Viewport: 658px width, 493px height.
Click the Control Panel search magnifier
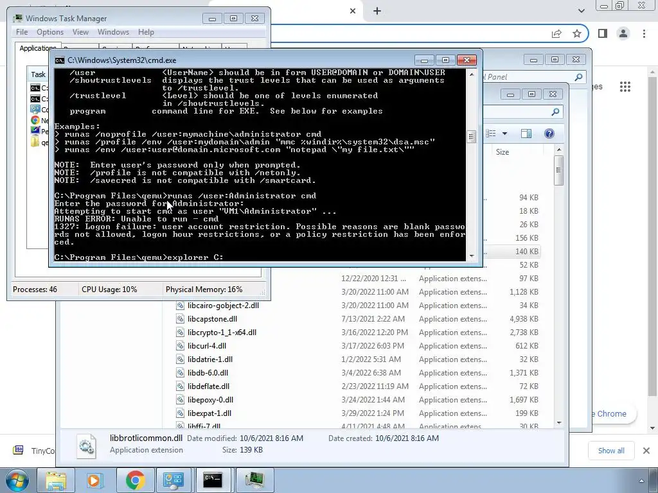click(x=578, y=77)
